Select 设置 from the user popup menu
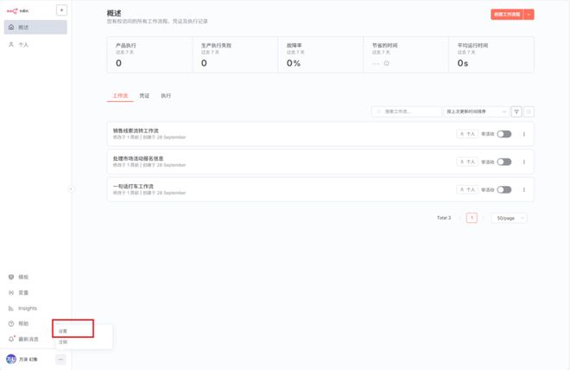 pyautogui.click(x=63, y=330)
